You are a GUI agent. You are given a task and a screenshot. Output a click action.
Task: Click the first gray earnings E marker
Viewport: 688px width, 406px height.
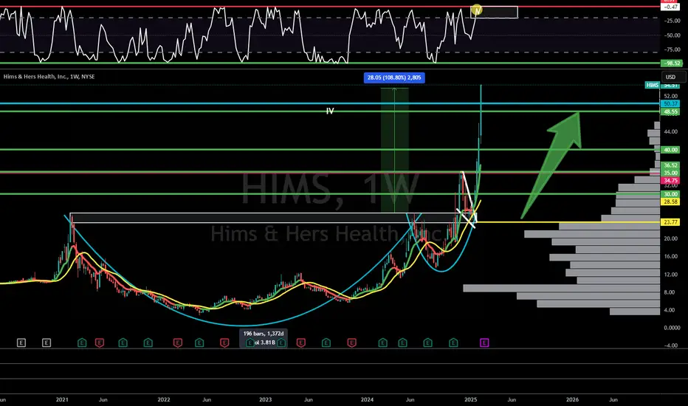tap(21, 343)
